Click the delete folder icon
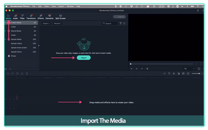Viewport: 208px width, 130px height. click(10, 69)
